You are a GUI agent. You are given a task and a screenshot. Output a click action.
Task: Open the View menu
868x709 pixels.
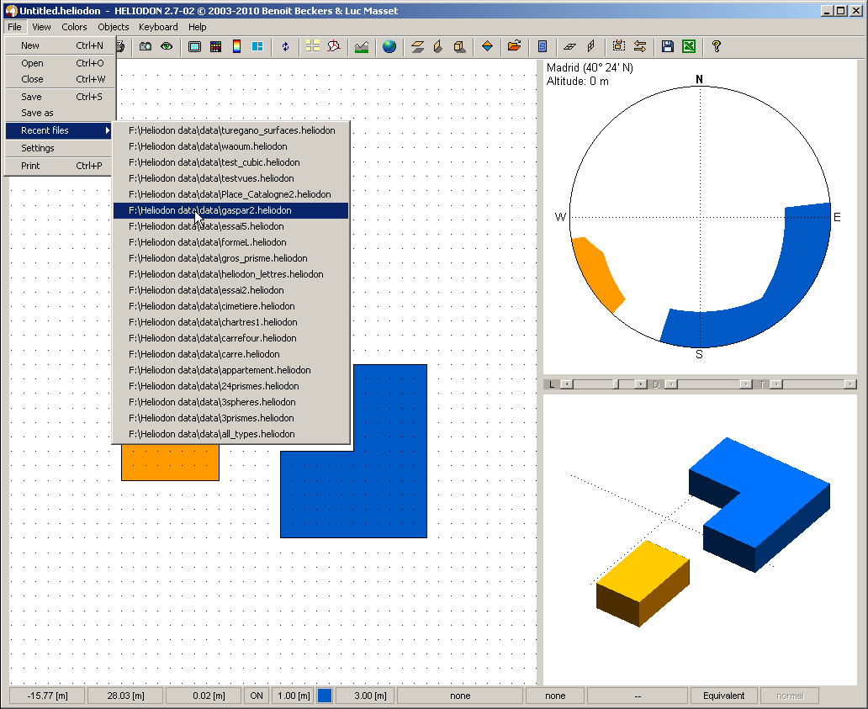41,27
